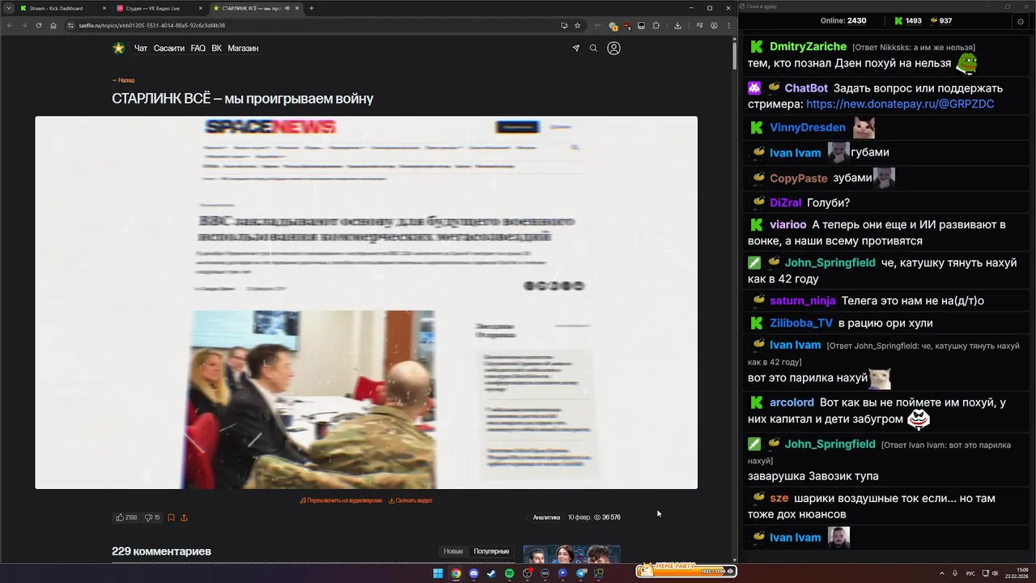
Task: Open Spotify from the taskbar
Action: click(509, 573)
